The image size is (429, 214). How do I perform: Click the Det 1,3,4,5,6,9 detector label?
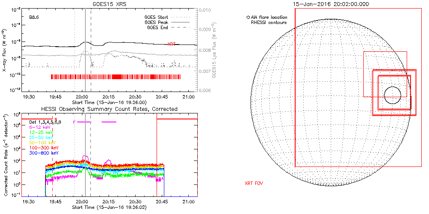click(45, 122)
